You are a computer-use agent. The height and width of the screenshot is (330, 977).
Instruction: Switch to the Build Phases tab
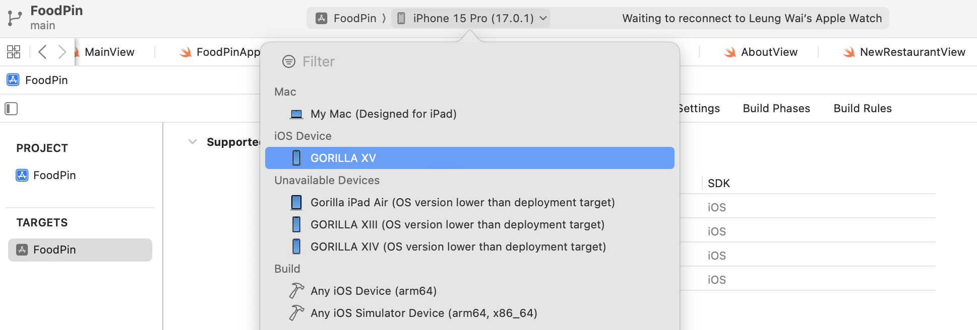[776, 109]
